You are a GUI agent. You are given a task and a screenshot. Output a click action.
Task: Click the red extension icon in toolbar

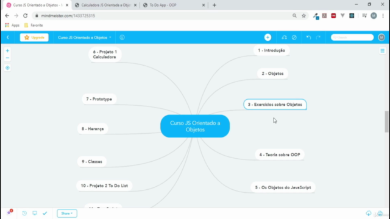(333, 16)
